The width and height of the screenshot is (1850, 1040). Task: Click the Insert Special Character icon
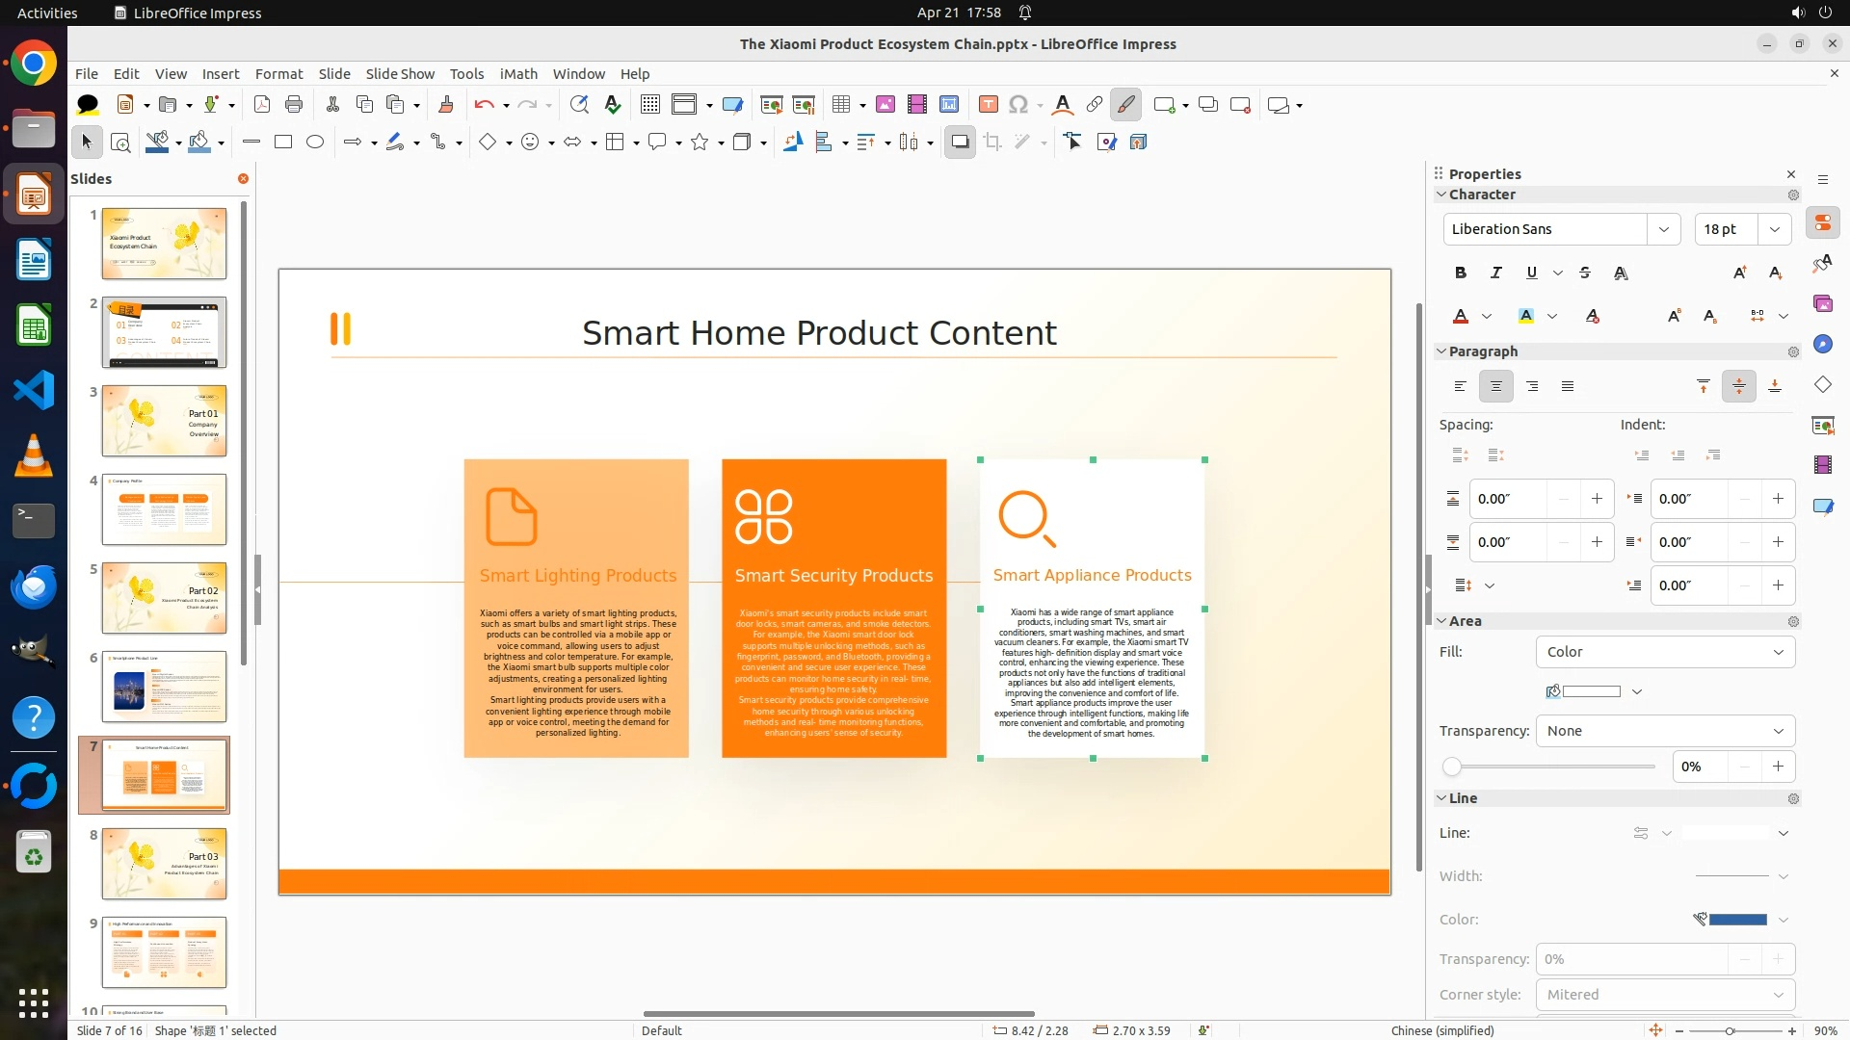(1018, 105)
